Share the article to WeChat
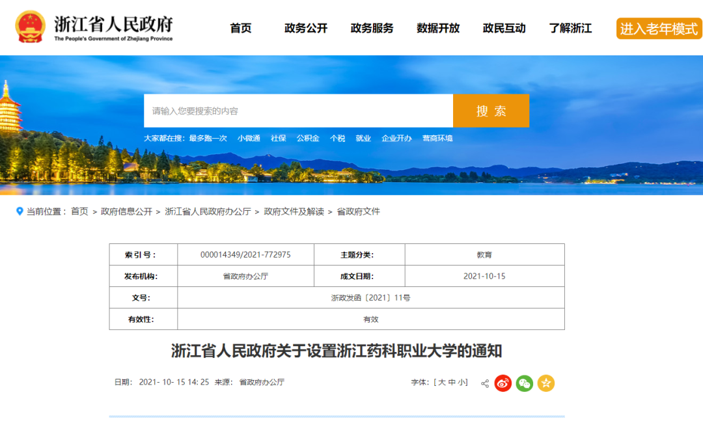The width and height of the screenshot is (703, 423). [x=525, y=383]
